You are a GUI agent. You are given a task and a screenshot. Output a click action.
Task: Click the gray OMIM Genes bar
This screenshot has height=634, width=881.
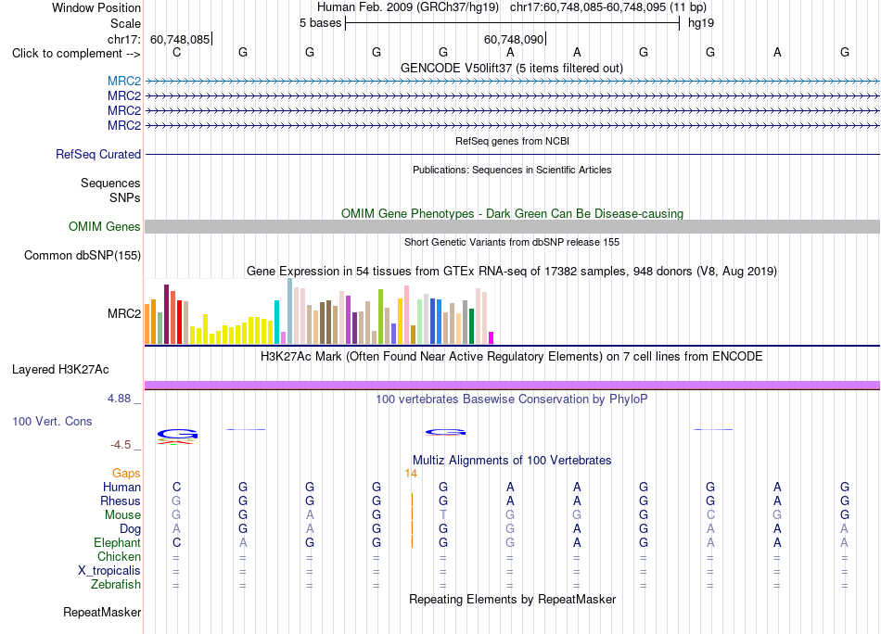512,226
